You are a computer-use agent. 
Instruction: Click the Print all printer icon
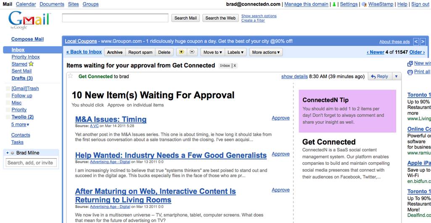(410, 72)
